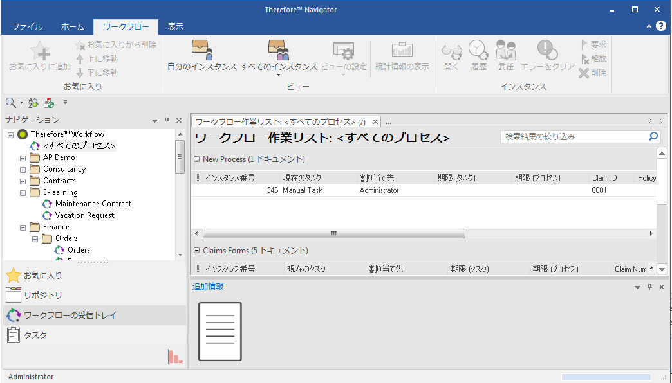Switch to the 表示 ribbon tab
Image resolution: width=672 pixels, height=383 pixels.
[175, 26]
